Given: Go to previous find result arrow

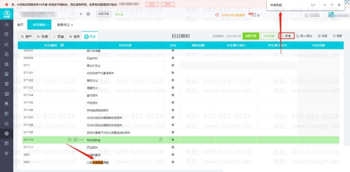Looking at the screenshot, I should (x=324, y=5).
